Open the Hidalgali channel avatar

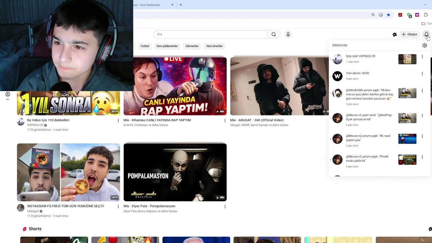[x=21, y=208]
